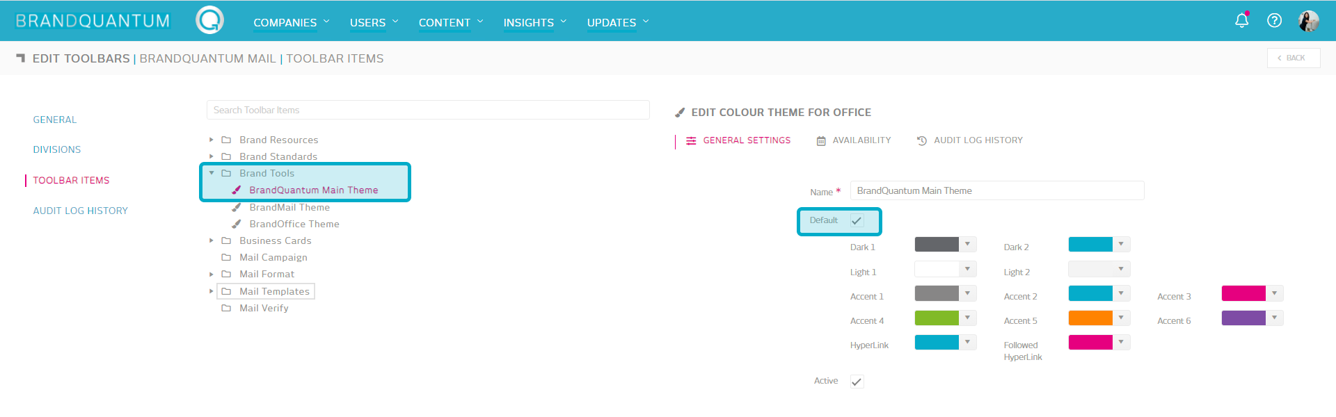Viewport: 1336px width, 417px height.
Task: Click the Business Cards folder icon
Action: pos(226,240)
